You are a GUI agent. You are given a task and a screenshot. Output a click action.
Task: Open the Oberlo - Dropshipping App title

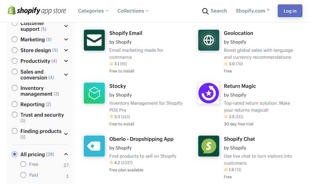coord(141,139)
